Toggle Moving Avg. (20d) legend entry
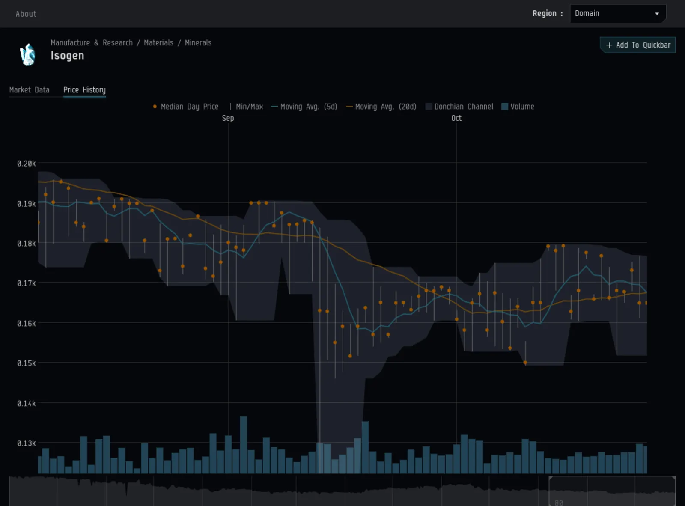685x506 pixels. click(x=381, y=107)
